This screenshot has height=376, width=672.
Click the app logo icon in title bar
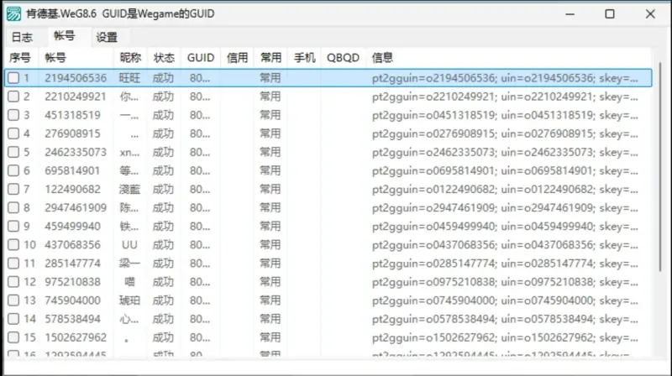[x=13, y=13]
